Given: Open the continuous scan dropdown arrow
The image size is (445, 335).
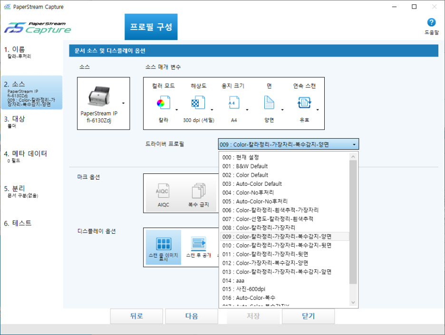Looking at the screenshot, I should pos(317,110).
